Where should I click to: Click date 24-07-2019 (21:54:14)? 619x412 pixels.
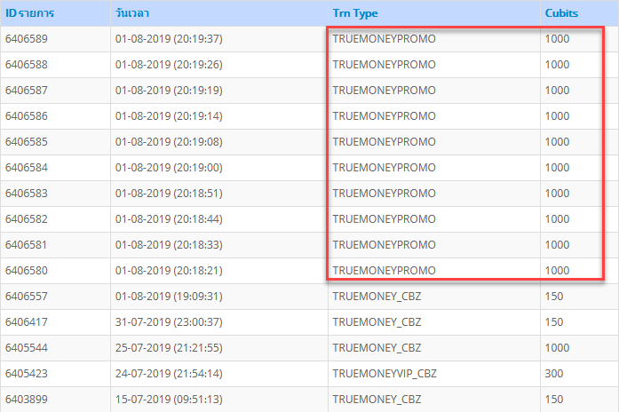pos(169,374)
